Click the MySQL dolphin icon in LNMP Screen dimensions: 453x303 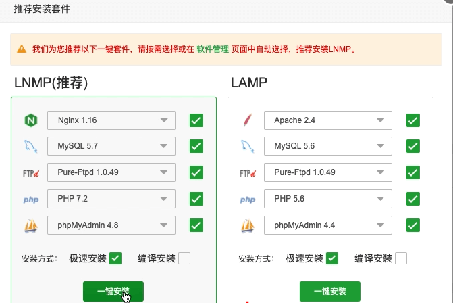[30, 147]
